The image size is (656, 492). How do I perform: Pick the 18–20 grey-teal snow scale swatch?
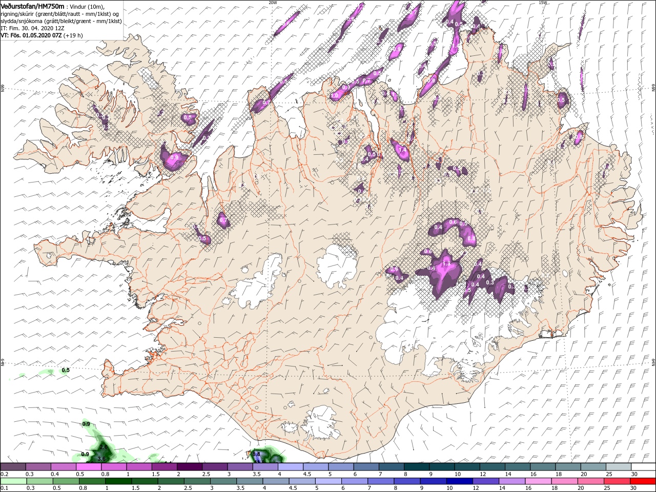[x=567, y=466]
